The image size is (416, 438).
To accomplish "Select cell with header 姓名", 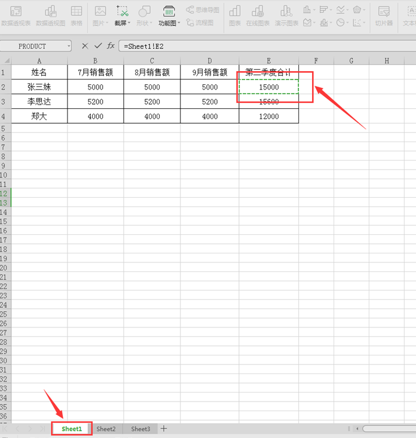I will point(39,72).
